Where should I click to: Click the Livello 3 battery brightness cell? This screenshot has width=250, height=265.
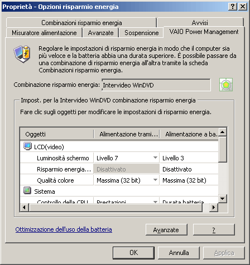(x=189, y=158)
